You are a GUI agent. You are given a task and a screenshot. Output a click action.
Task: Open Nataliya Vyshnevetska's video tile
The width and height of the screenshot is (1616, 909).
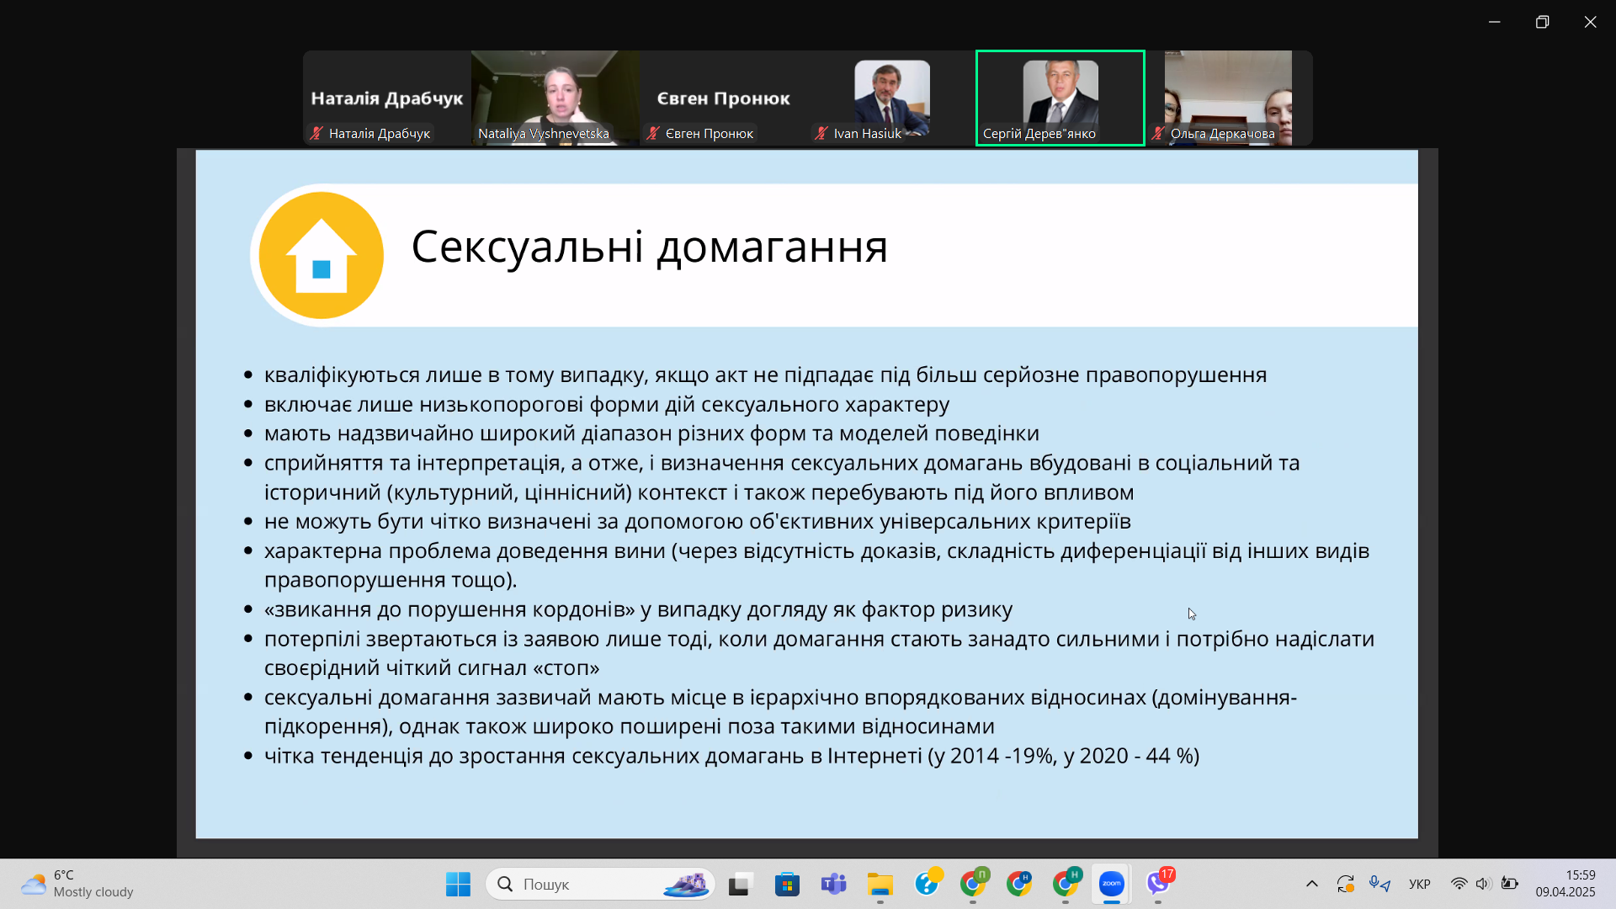click(x=555, y=97)
